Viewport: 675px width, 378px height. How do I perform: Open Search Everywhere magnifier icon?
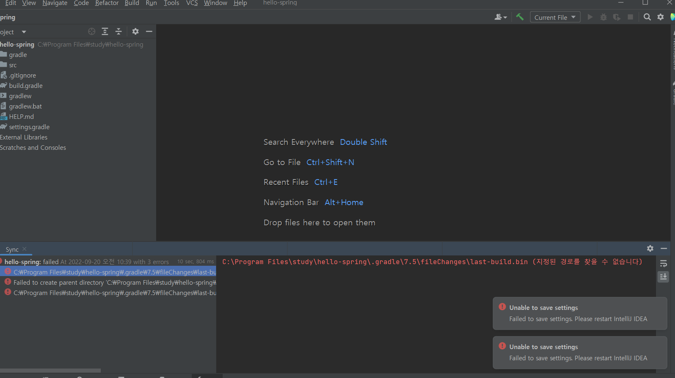647,17
